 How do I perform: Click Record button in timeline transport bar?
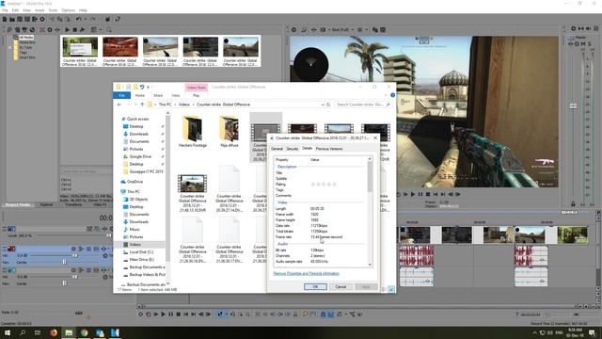141,315
